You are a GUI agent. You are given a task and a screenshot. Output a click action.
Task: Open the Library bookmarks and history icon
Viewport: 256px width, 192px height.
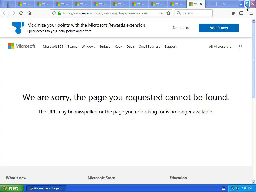click(x=233, y=13)
